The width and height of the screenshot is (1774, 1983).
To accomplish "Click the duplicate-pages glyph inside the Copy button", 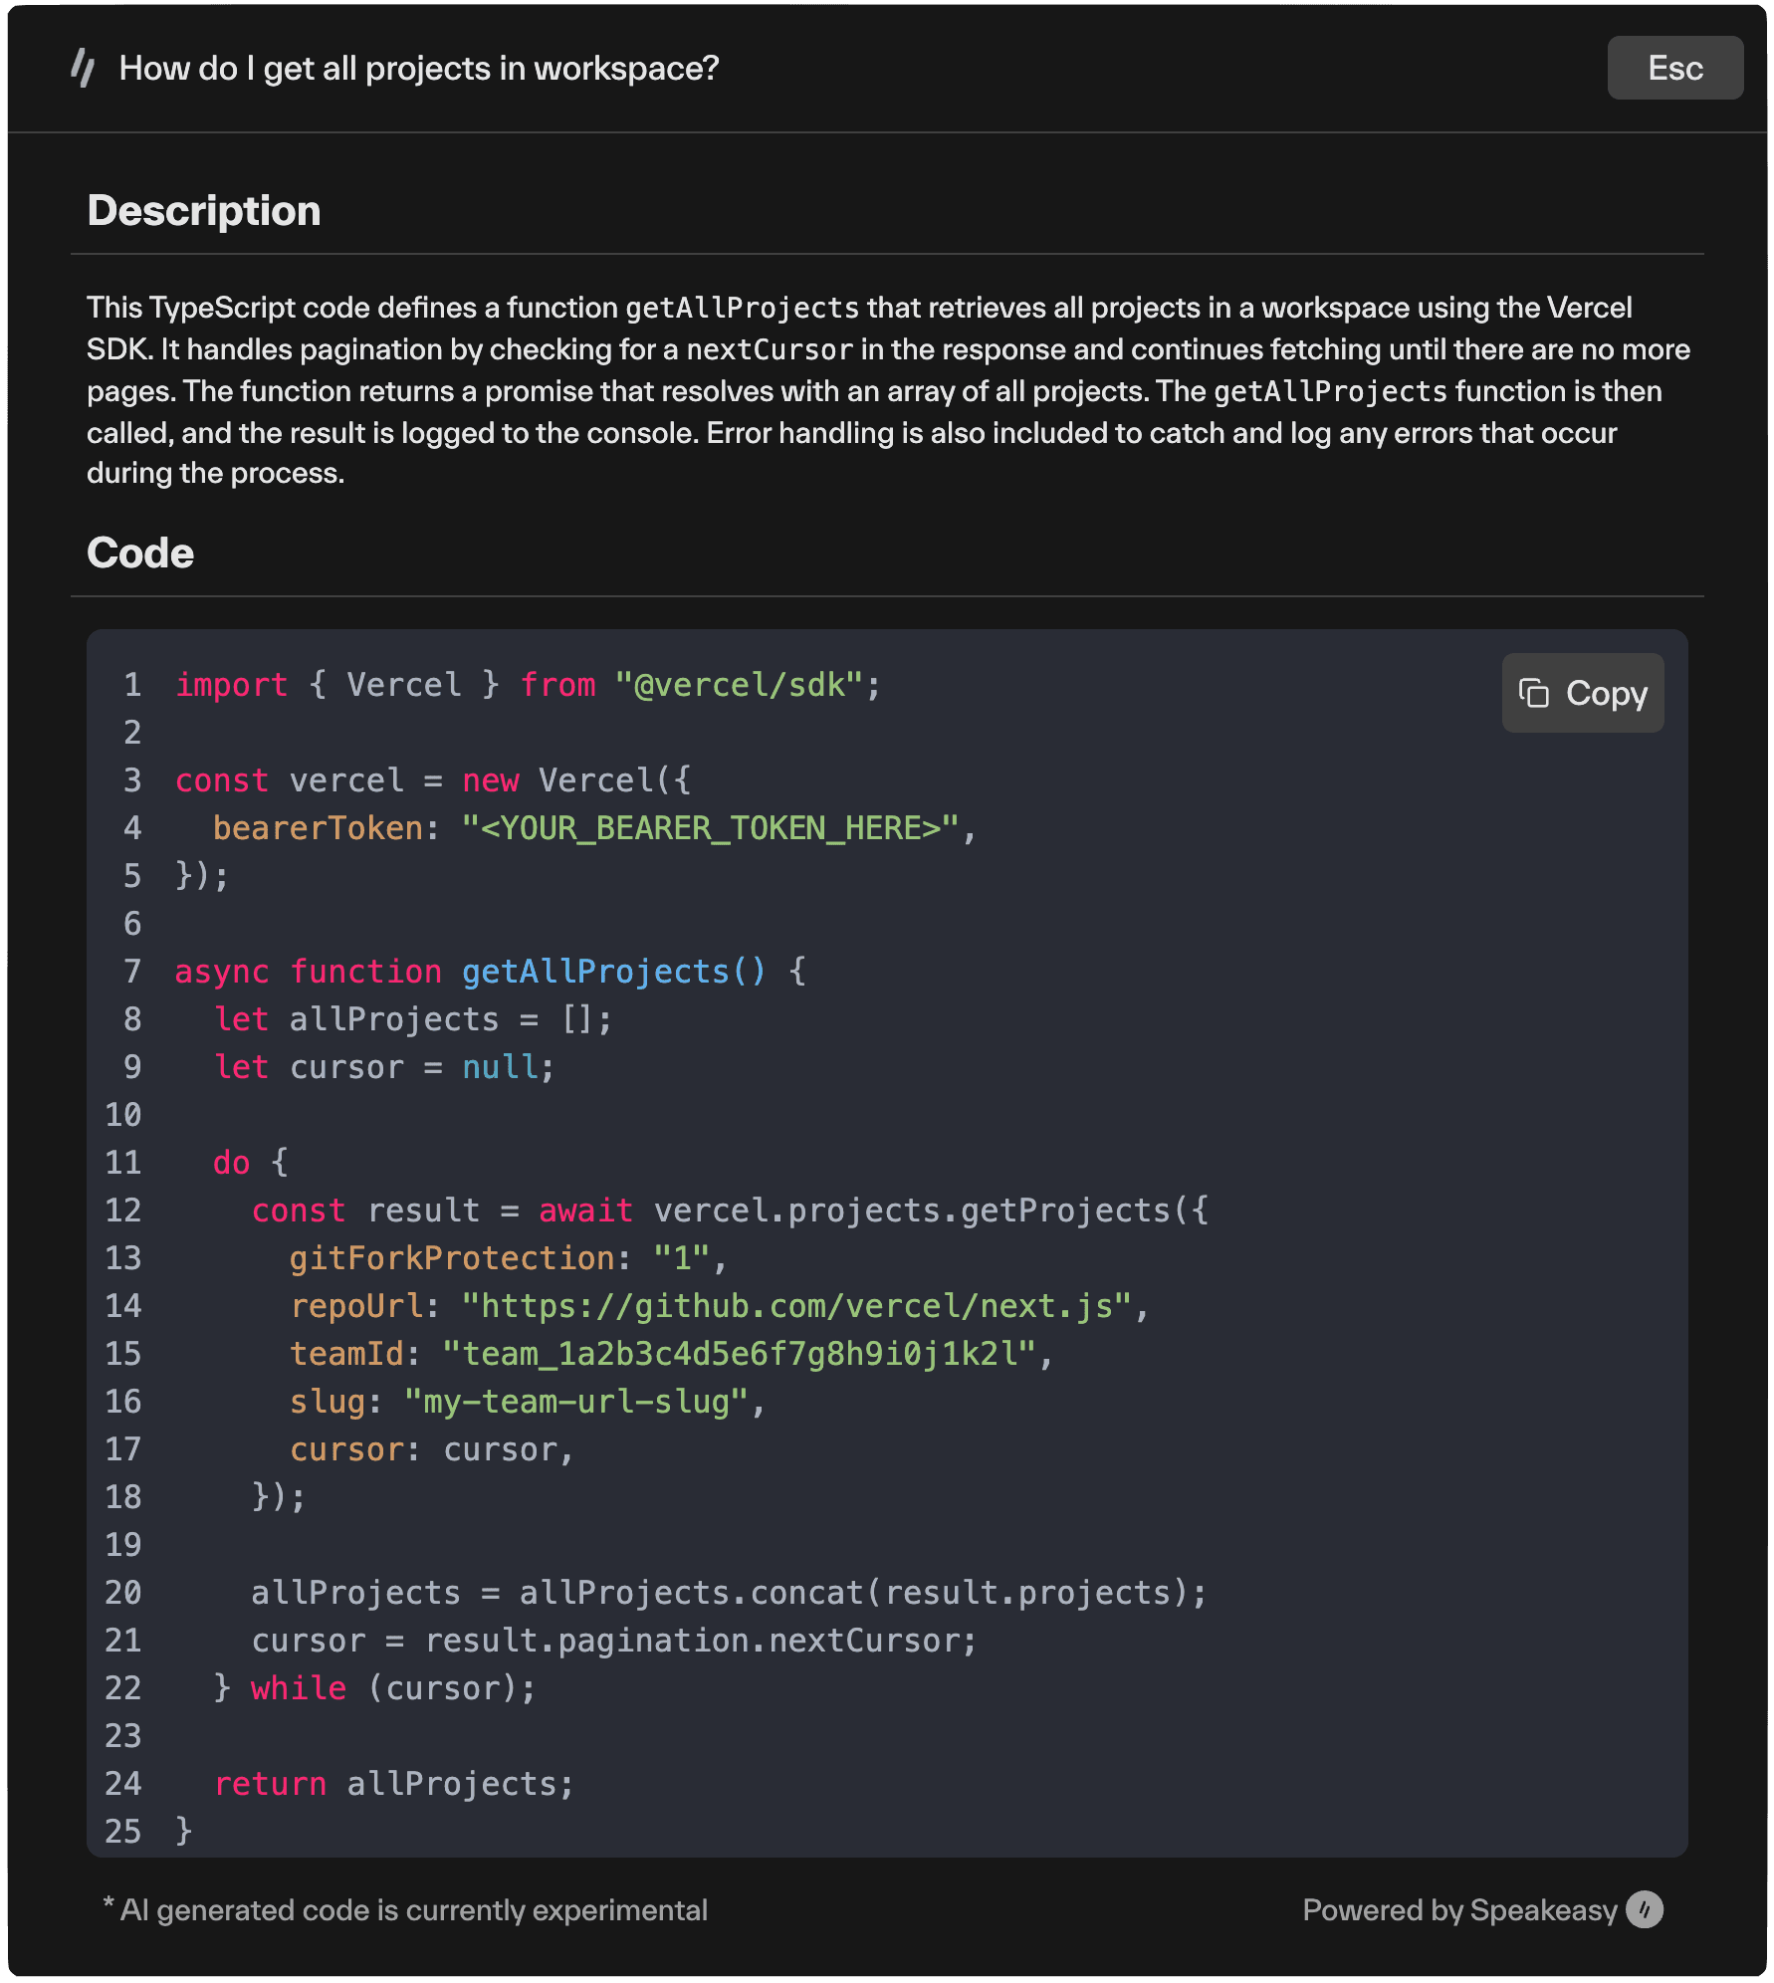I will (1533, 693).
